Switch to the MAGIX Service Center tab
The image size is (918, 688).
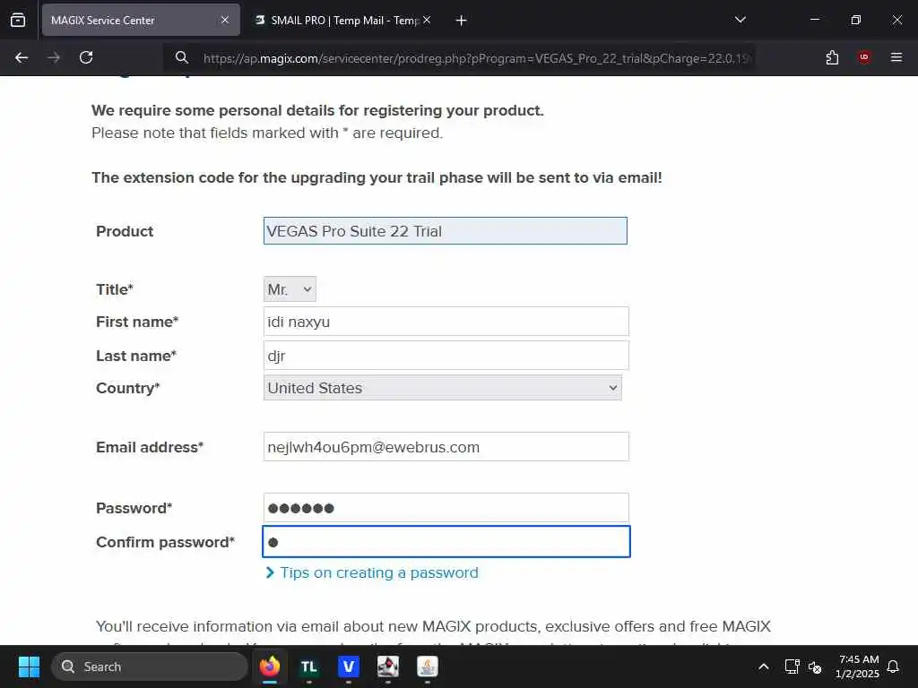[x=141, y=20]
